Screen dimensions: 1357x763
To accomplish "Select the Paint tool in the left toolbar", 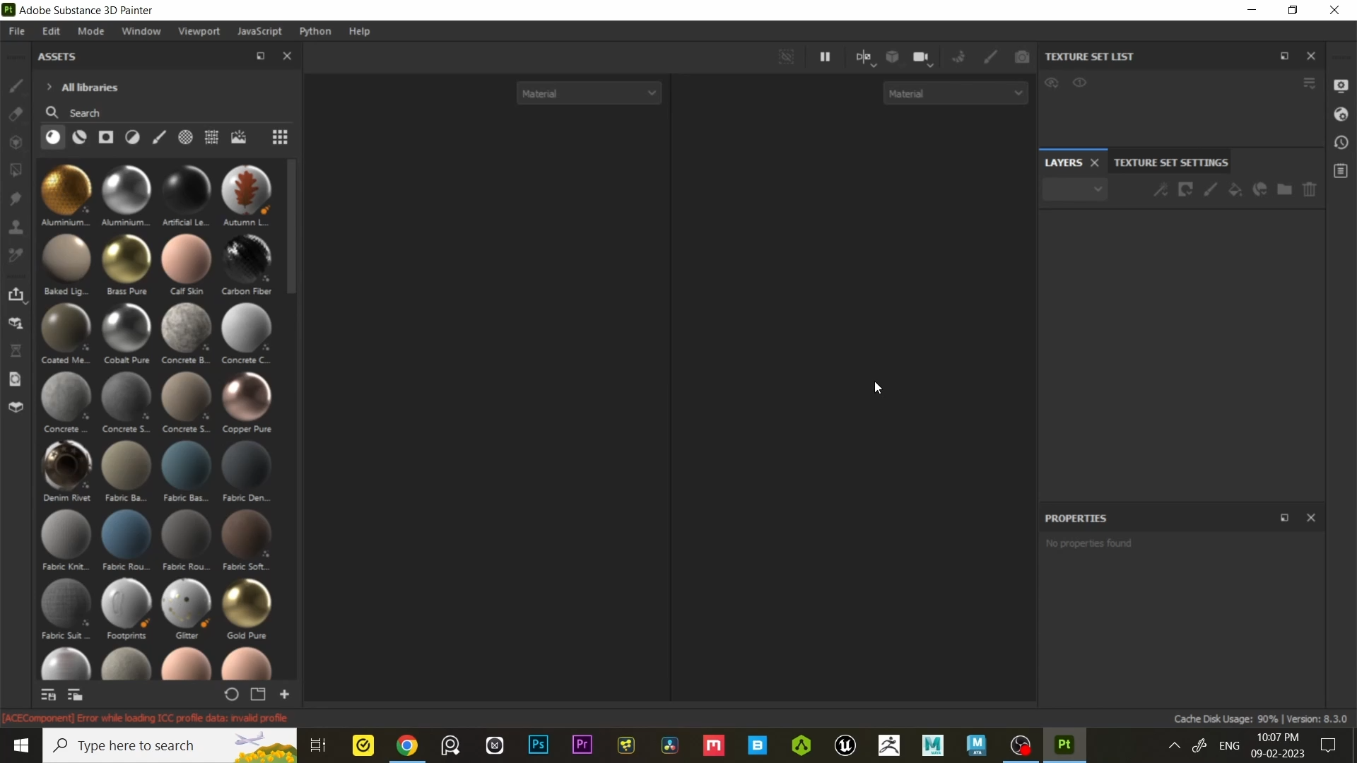I will point(16,85).
